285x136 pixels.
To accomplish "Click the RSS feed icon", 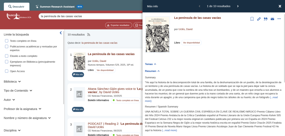I will tap(89, 35).
